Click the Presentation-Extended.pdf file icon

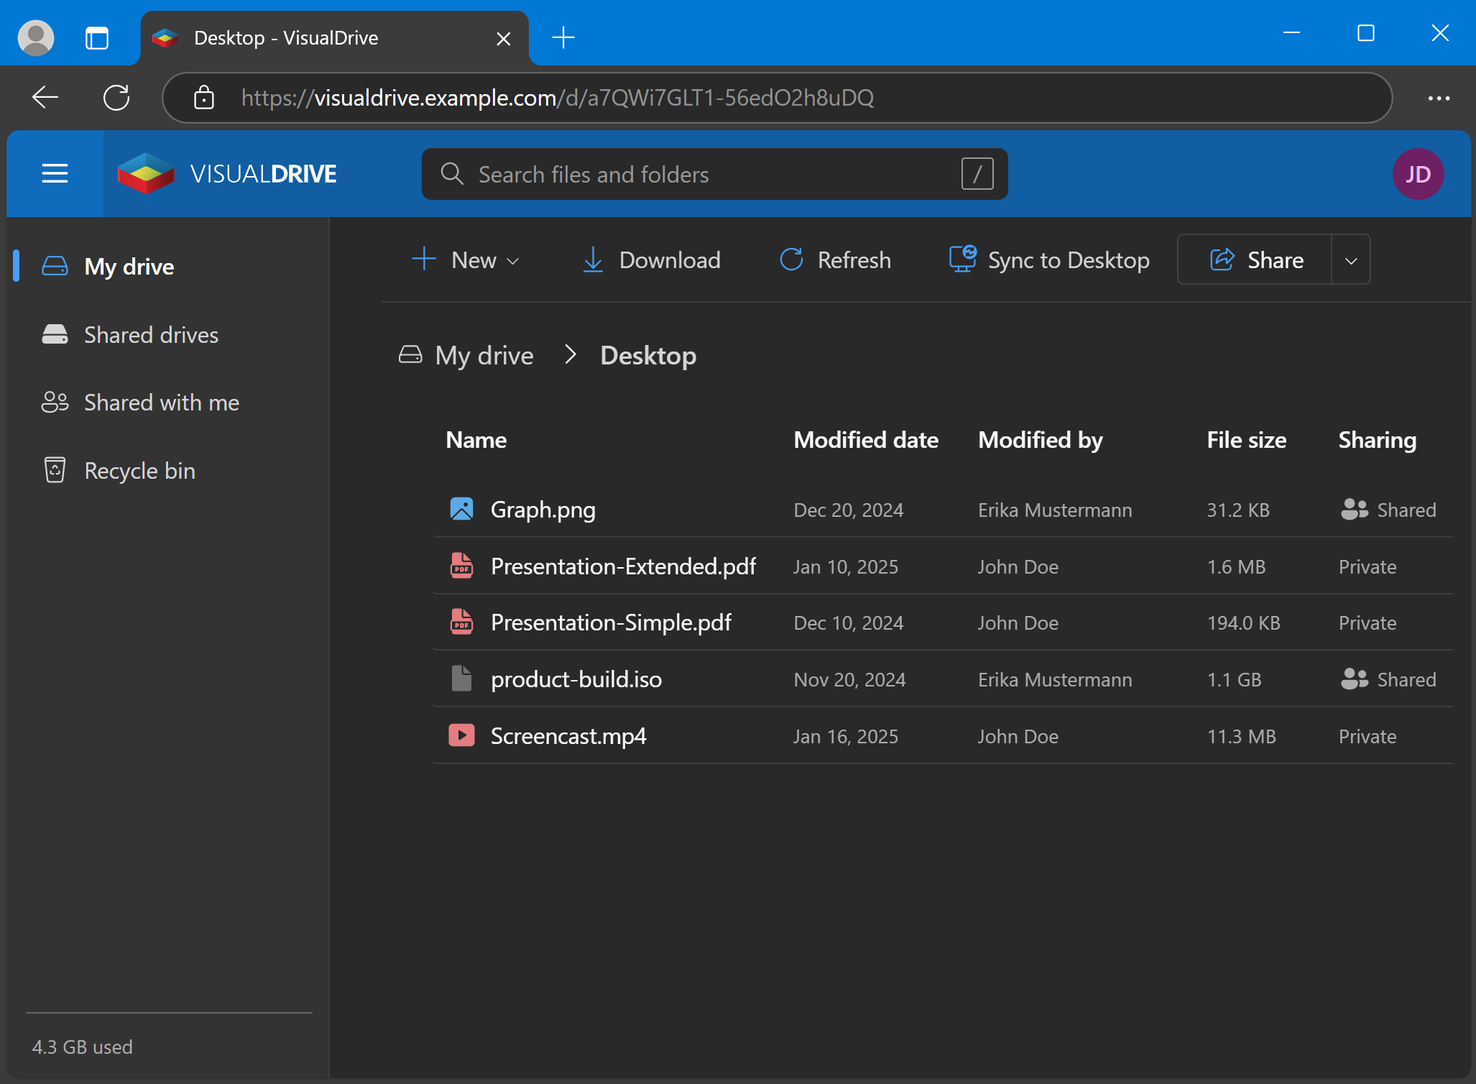point(461,566)
